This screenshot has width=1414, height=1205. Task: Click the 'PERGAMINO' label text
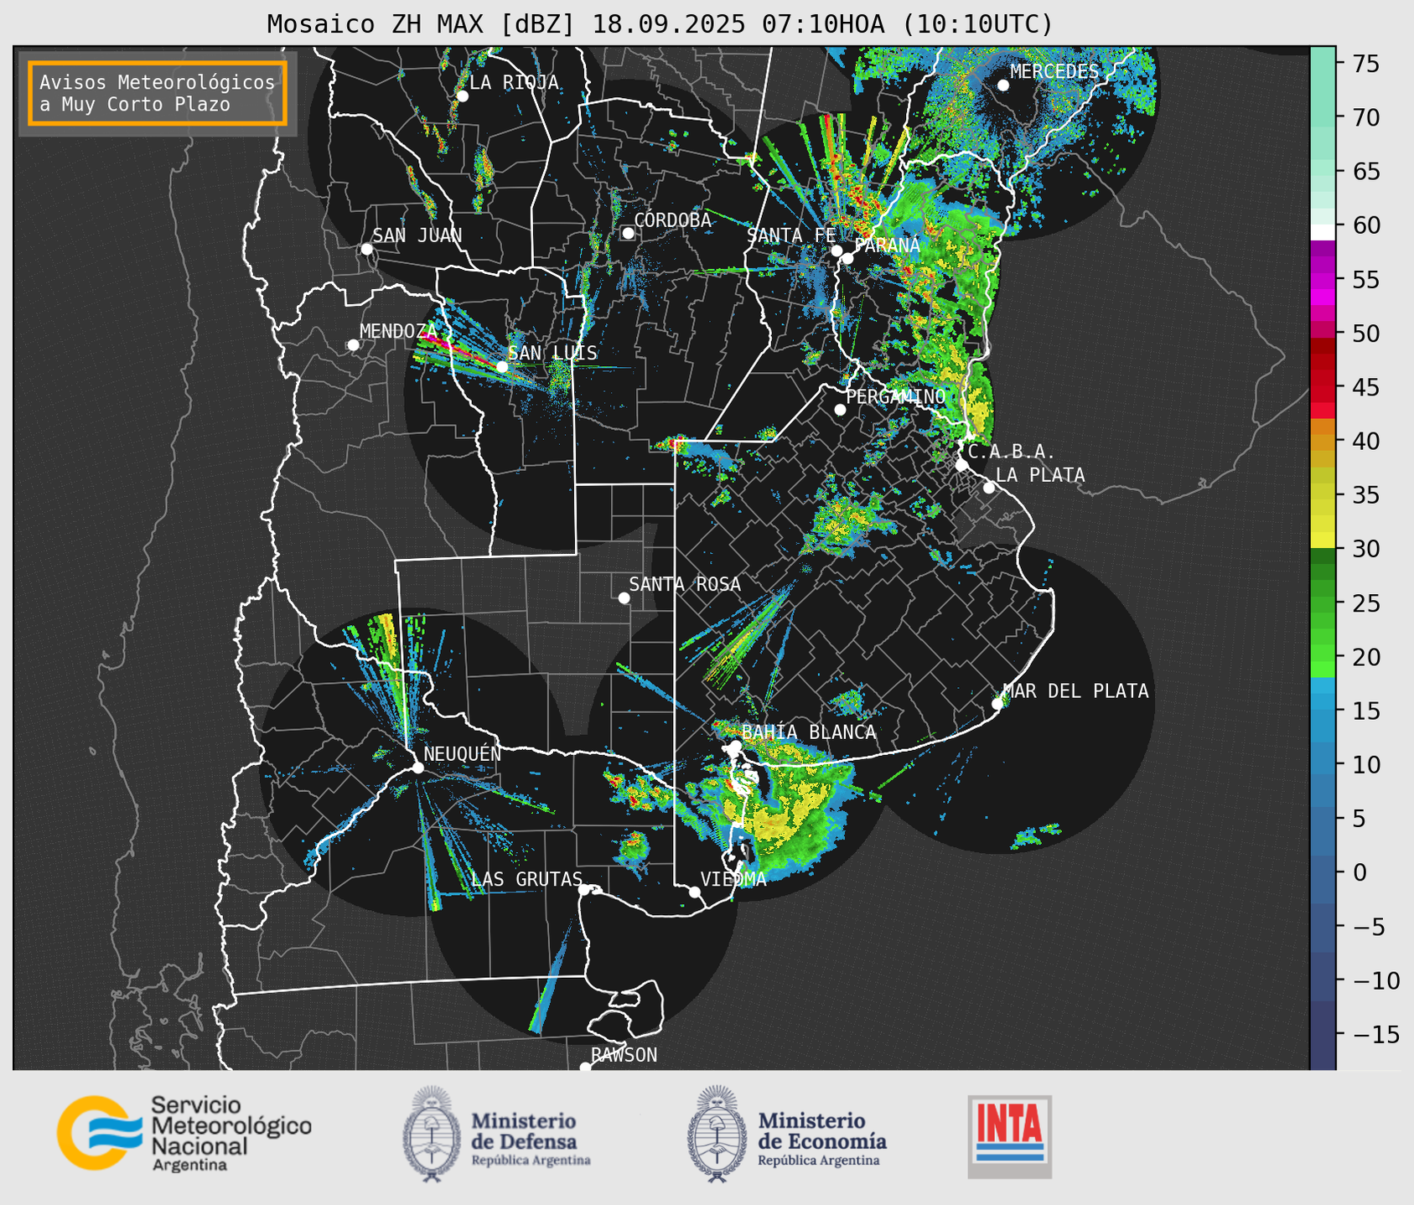[896, 396]
